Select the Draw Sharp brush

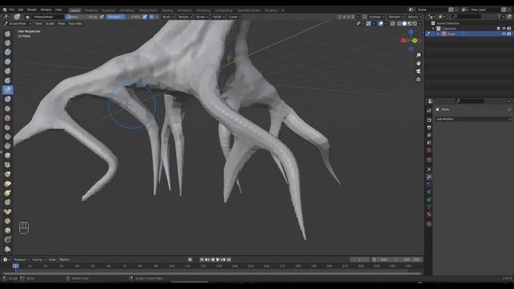point(7,43)
